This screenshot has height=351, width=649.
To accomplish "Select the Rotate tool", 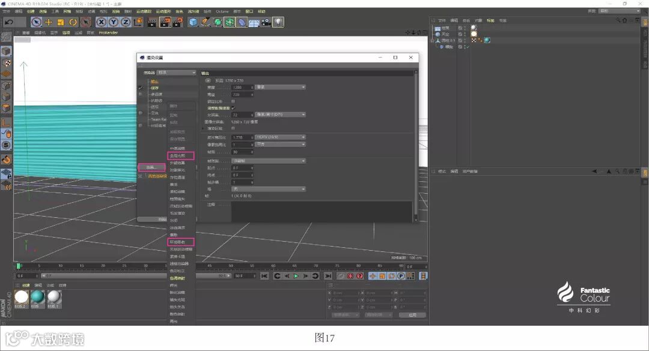I will pos(73,22).
